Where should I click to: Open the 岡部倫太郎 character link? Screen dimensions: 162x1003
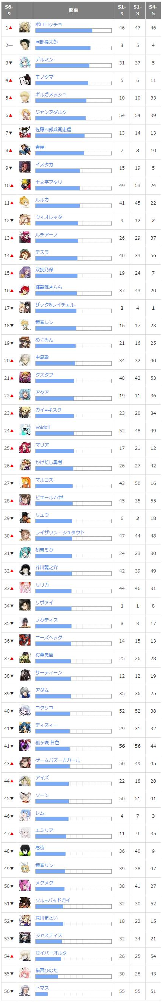click(46, 42)
